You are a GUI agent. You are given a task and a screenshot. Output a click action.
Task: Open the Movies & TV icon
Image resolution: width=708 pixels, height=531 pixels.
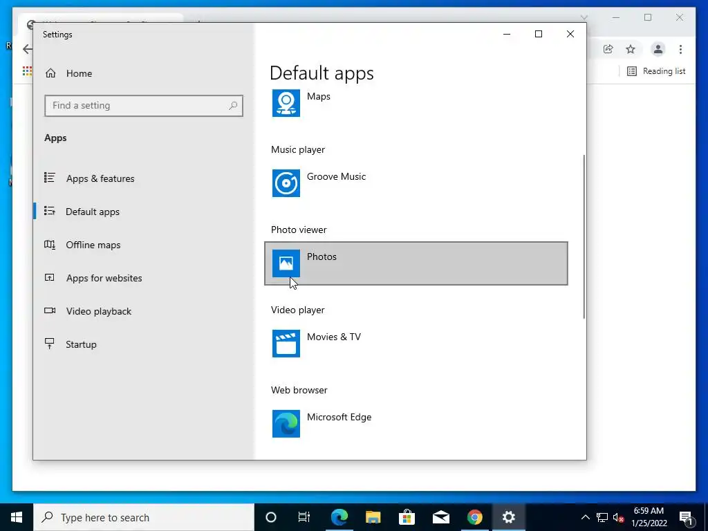(x=286, y=343)
